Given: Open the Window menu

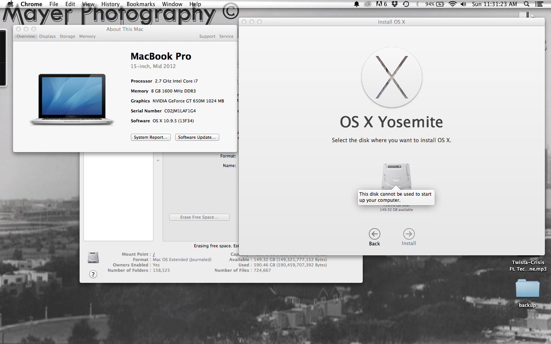Looking at the screenshot, I should [172, 4].
